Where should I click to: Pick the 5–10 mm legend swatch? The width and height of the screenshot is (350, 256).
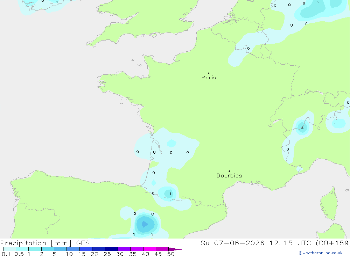pyautogui.click(x=61, y=249)
